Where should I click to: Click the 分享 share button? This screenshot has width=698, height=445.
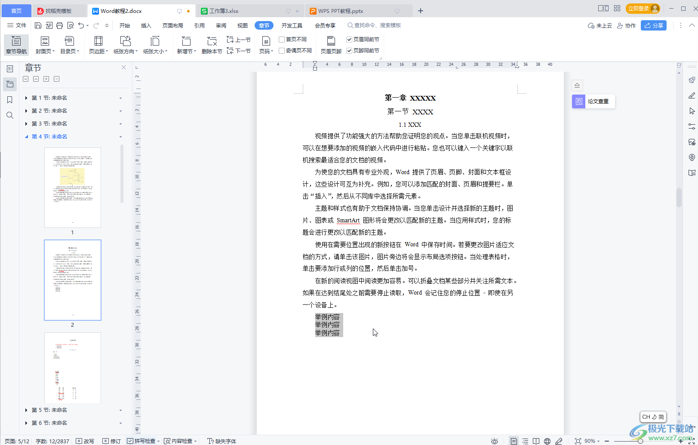coord(654,25)
